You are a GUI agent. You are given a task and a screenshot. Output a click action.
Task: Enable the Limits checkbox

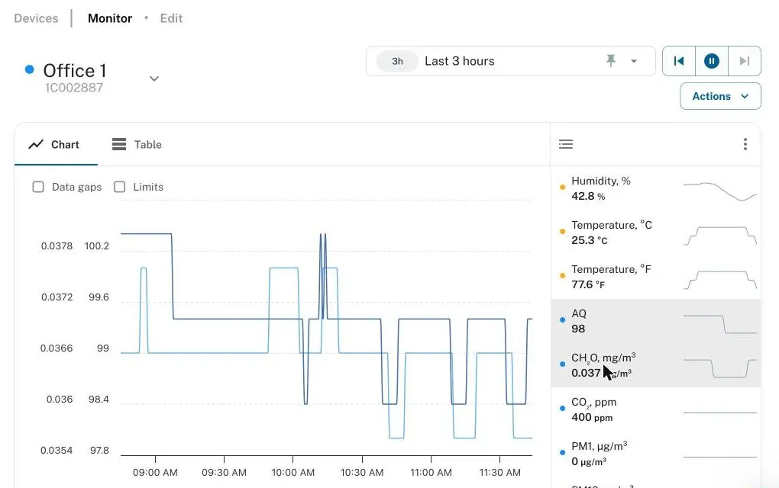click(x=120, y=187)
